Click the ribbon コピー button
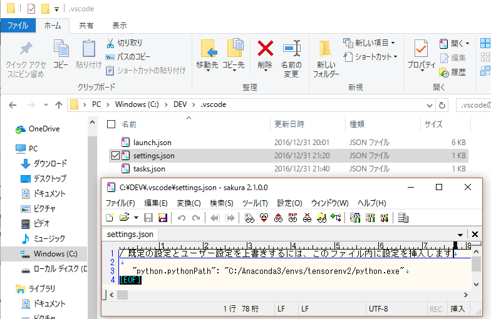Screen dimensions: 491x319 (61, 54)
